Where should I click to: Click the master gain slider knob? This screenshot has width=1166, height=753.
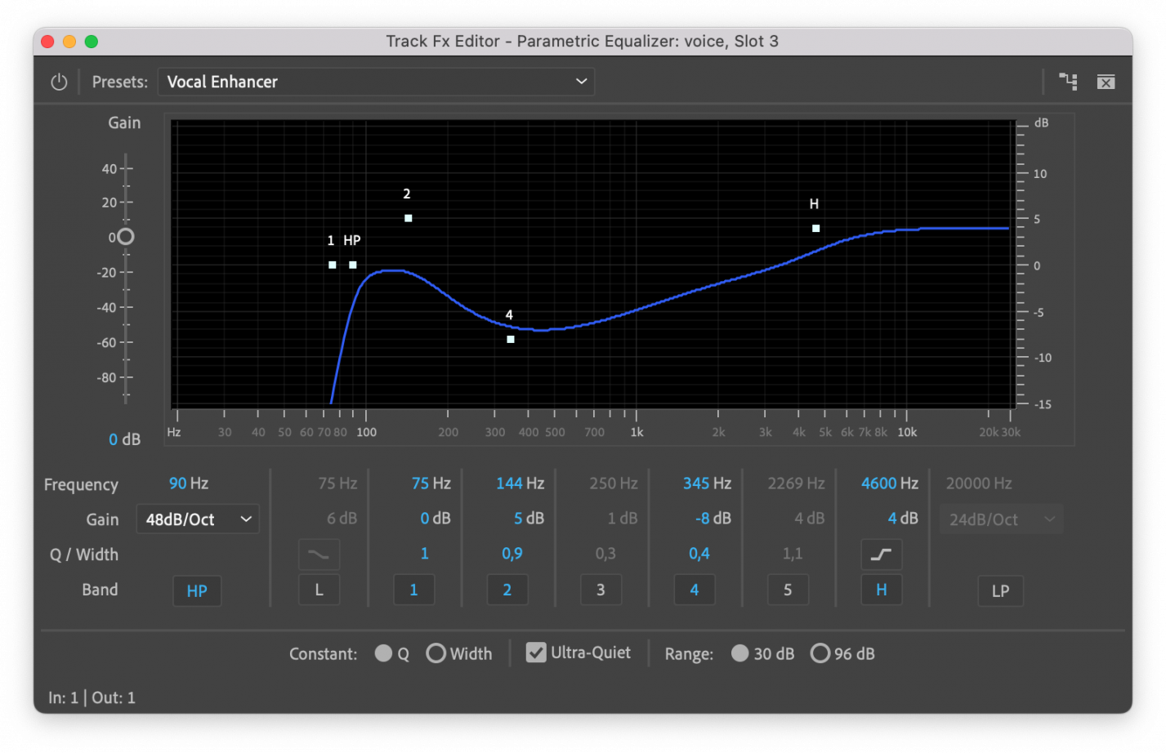pyautogui.click(x=125, y=237)
